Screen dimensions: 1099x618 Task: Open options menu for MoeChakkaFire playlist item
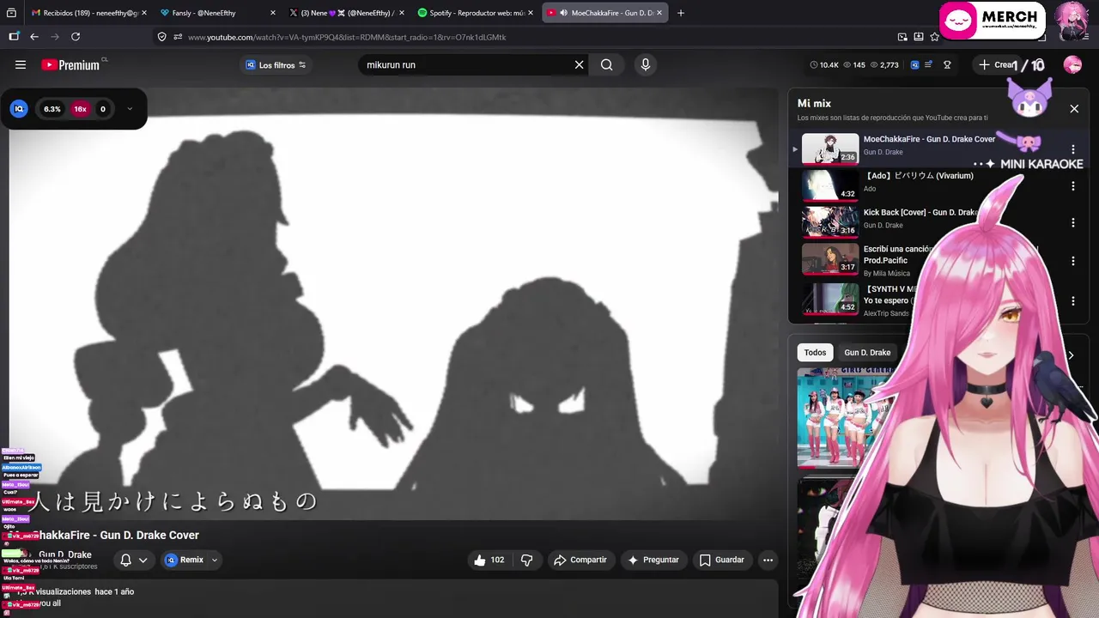click(1072, 149)
